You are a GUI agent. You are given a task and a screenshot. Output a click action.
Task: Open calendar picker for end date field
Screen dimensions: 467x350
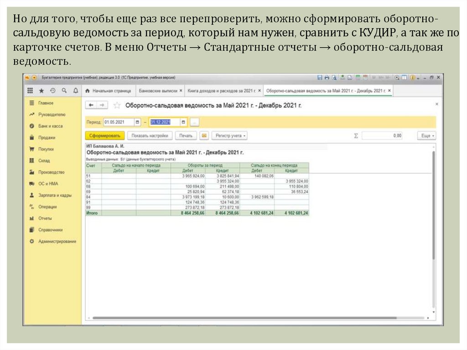183,122
